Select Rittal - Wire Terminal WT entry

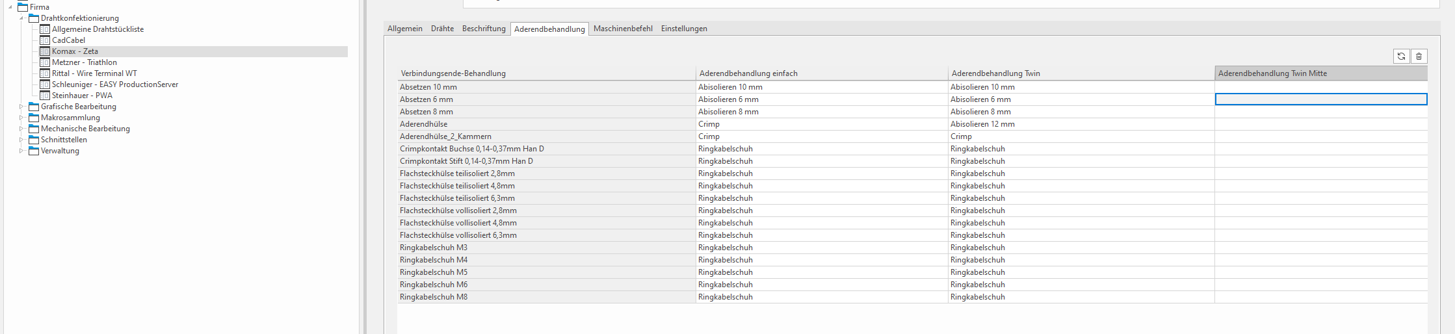[x=94, y=73]
